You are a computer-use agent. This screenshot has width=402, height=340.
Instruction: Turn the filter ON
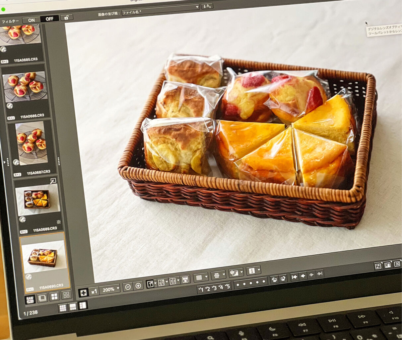(32, 20)
